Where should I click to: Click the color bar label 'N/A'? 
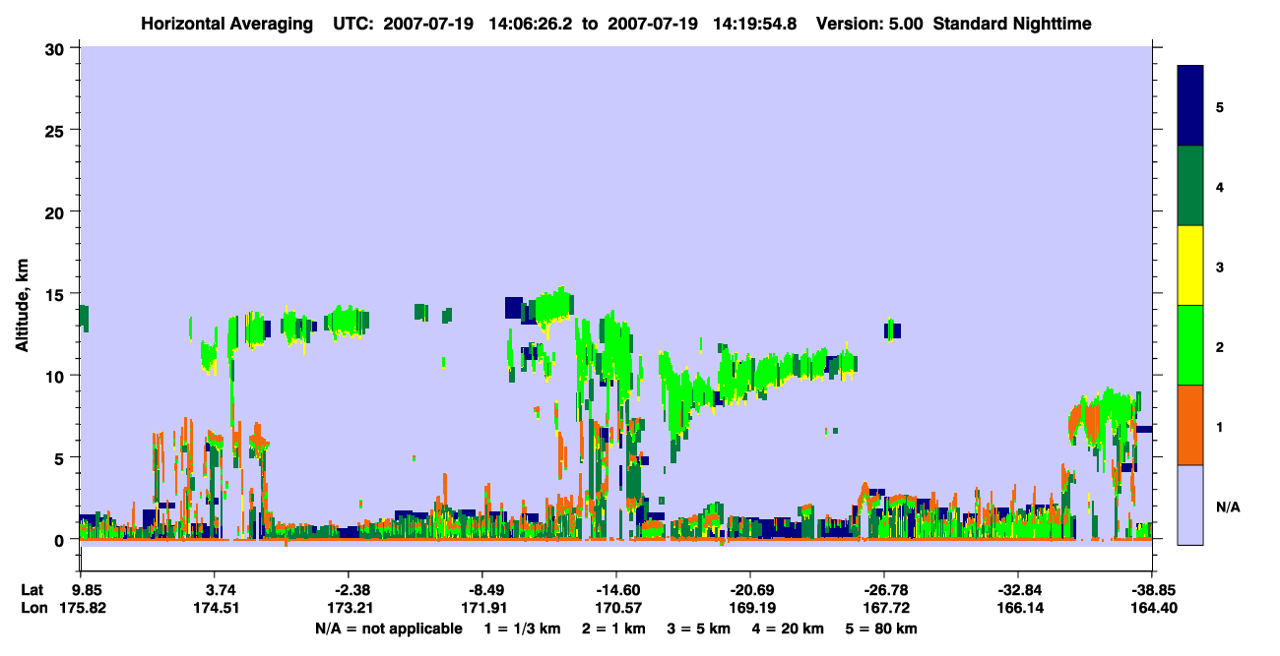[x=1227, y=507]
